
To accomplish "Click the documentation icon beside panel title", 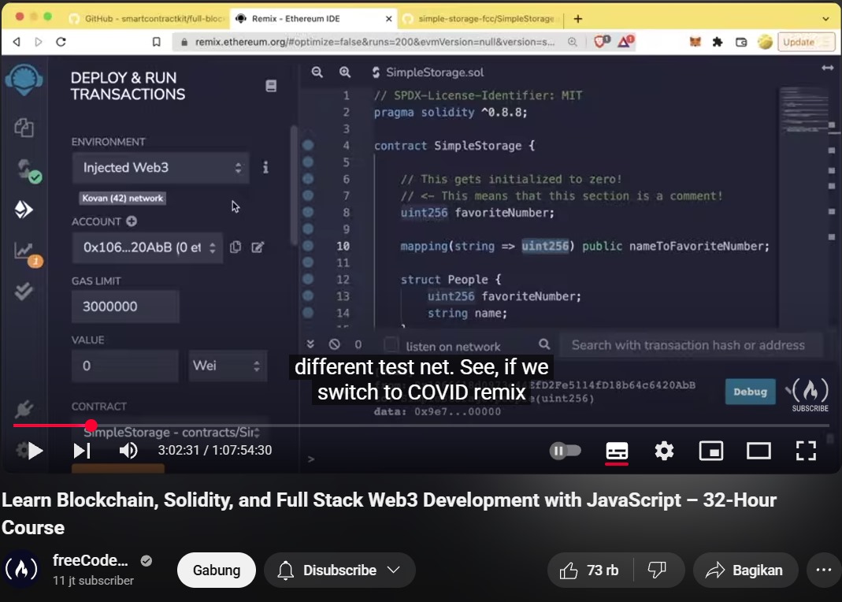I will pos(271,86).
